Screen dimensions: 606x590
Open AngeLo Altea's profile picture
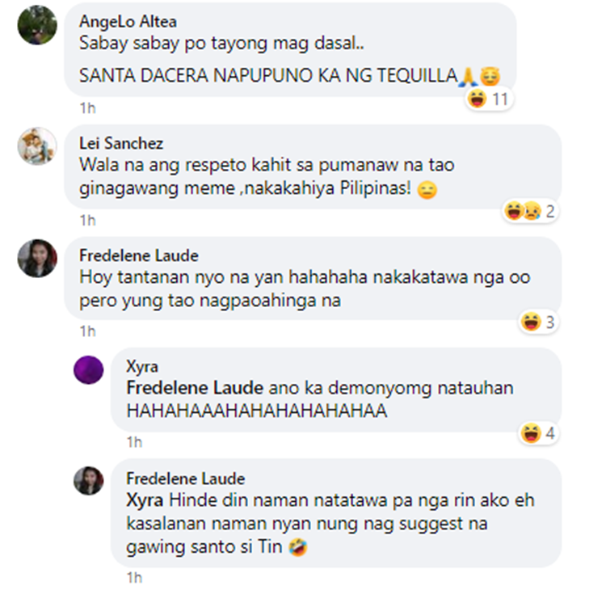37,25
